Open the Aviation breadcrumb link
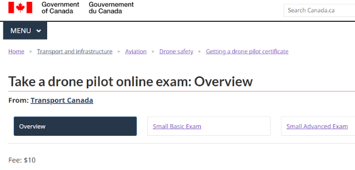The width and height of the screenshot is (355, 170). click(136, 51)
